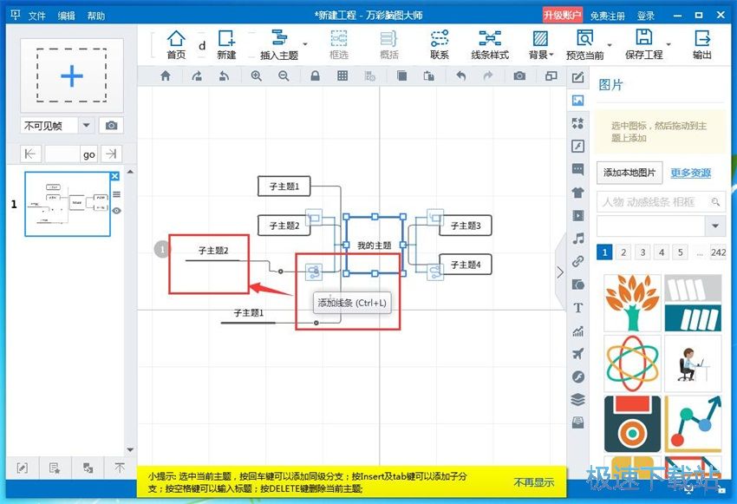Click the home icon in the secondary toolbar
737x504 pixels.
click(x=166, y=75)
